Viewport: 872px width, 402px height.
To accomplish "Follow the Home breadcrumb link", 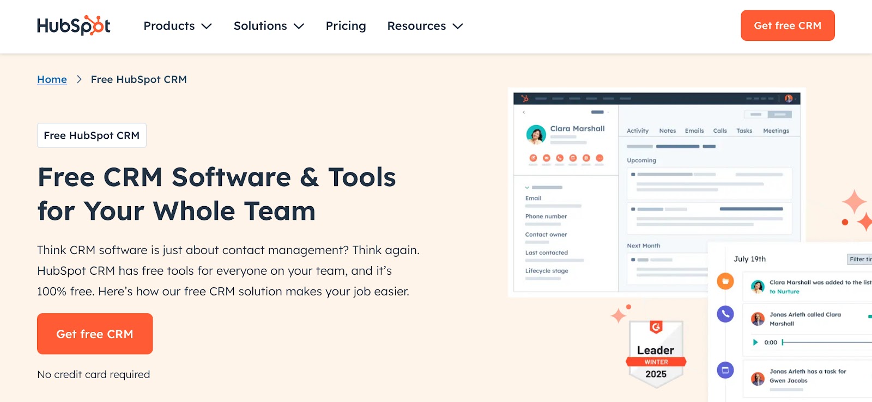I will (x=52, y=79).
